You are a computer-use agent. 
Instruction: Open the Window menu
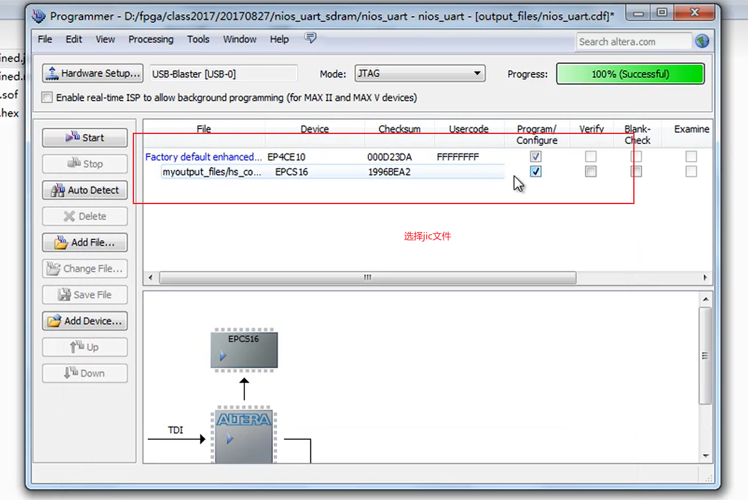coord(240,39)
